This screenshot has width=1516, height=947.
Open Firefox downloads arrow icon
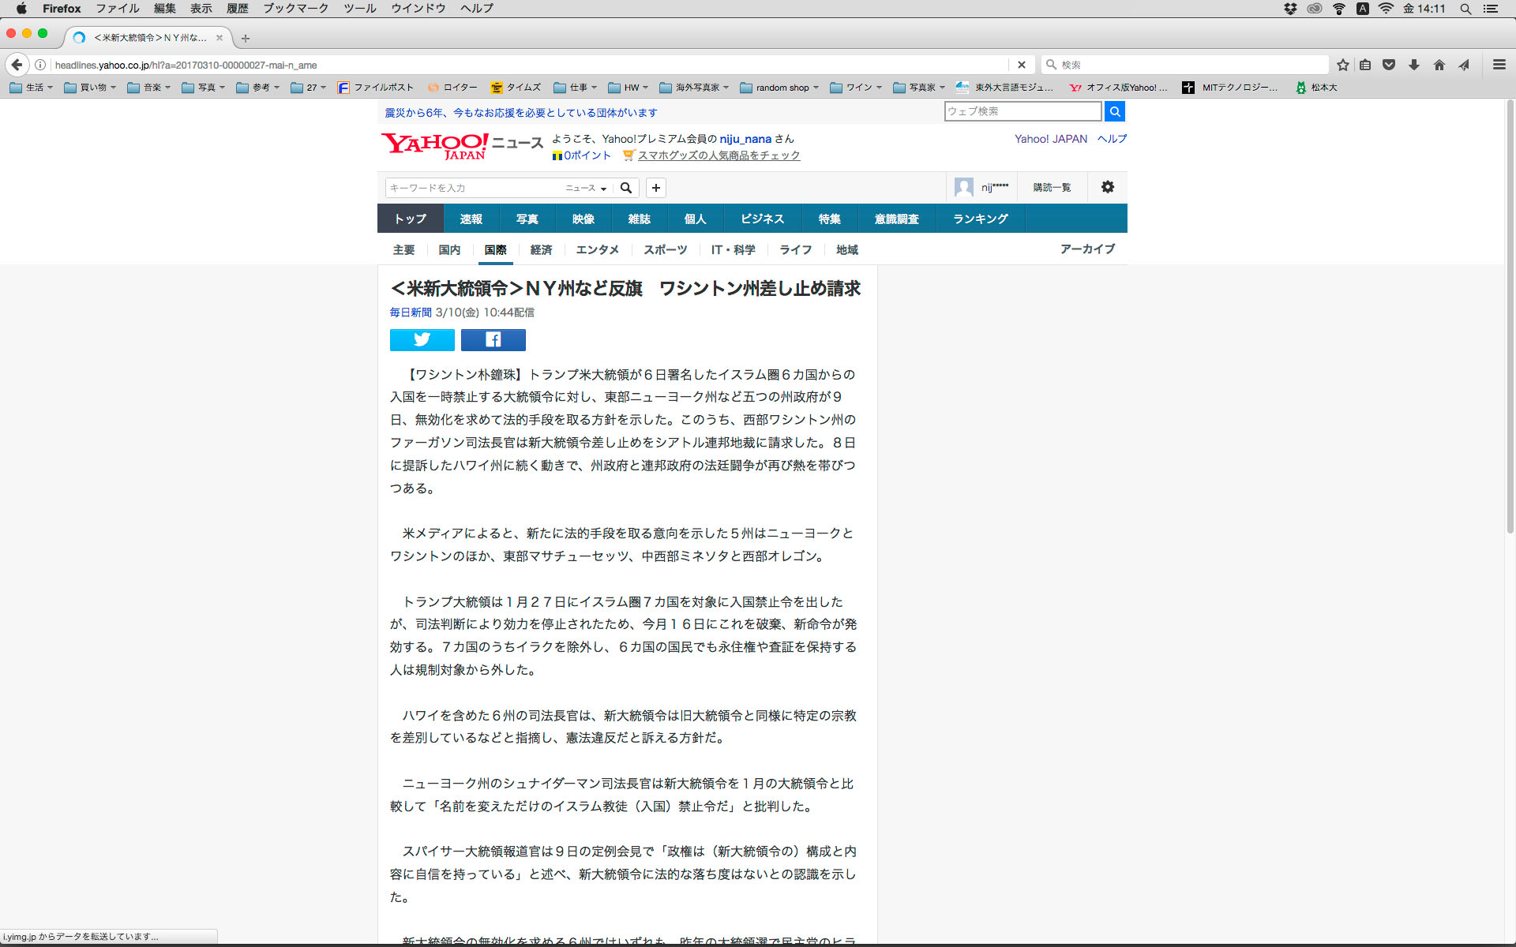1414,65
